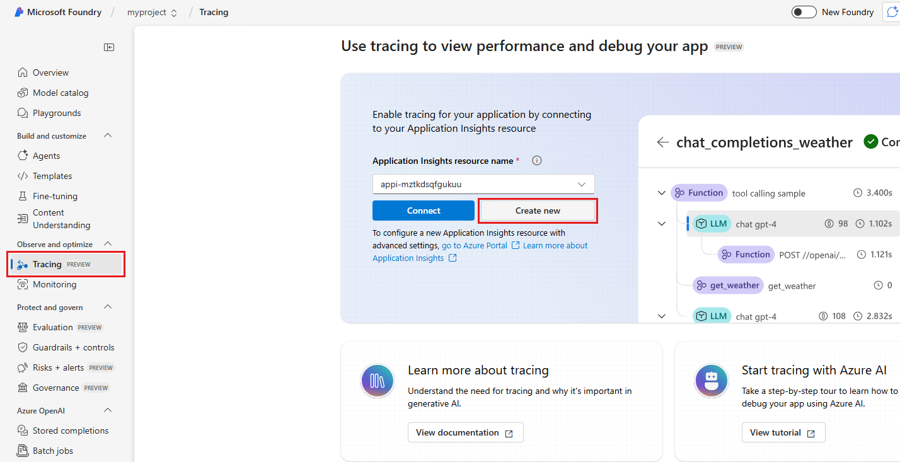The width and height of the screenshot is (900, 462).
Task: Open the notifications bell
Action: (x=894, y=11)
